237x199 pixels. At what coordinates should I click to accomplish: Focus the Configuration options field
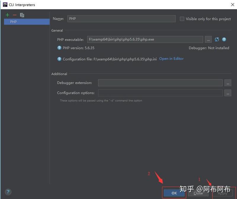pos(160,93)
